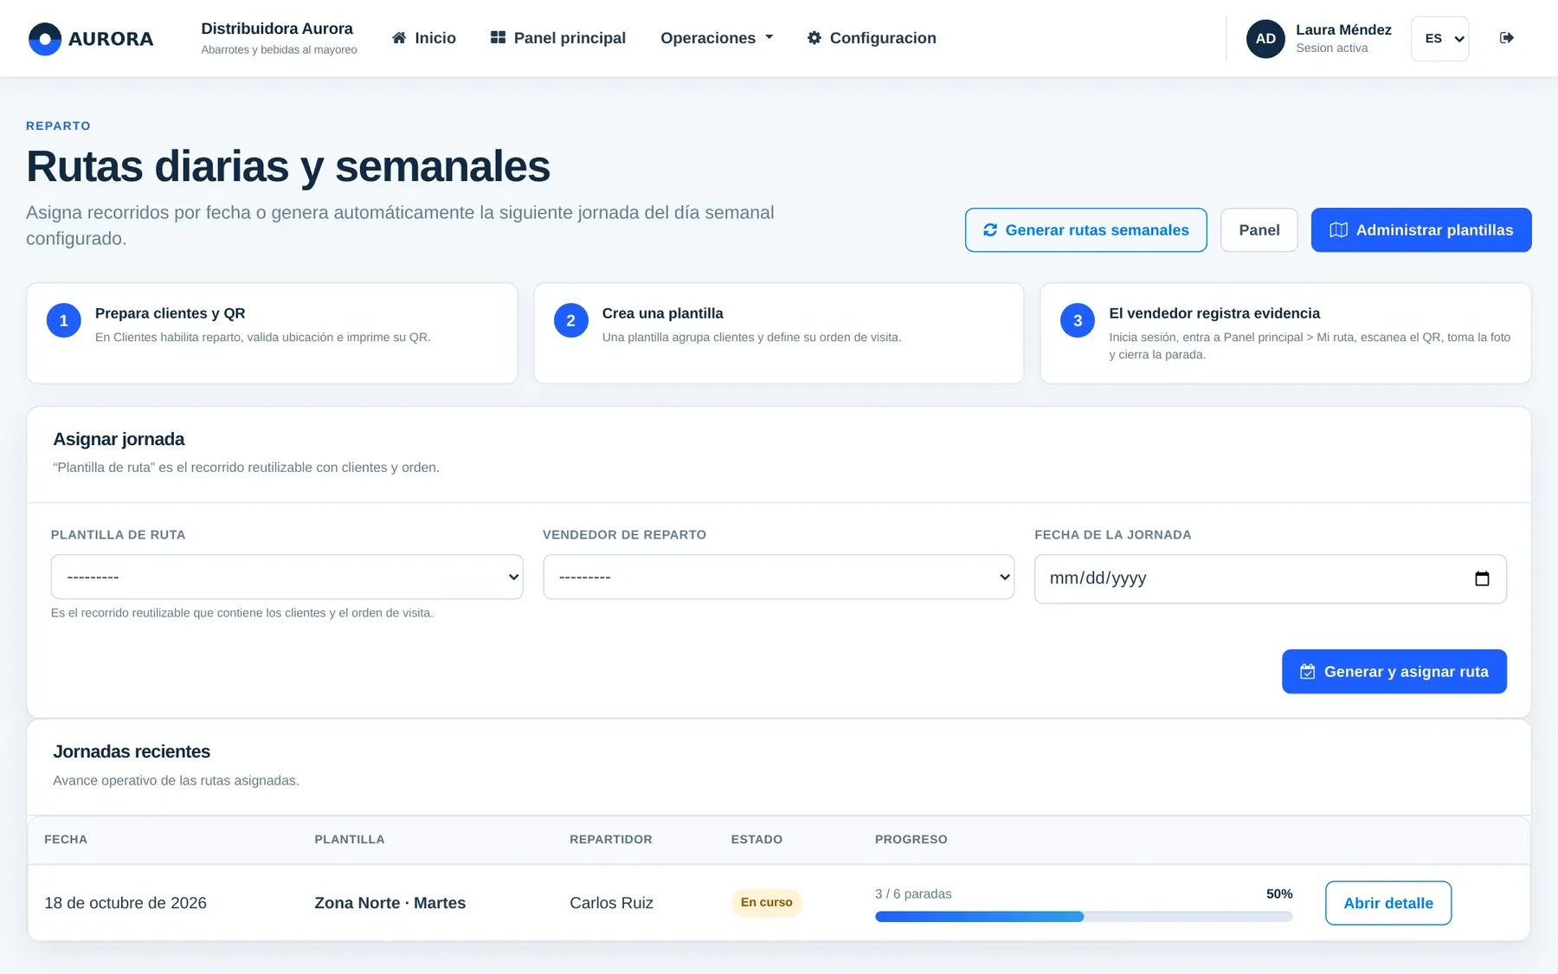Click the 50% progress value
The height and width of the screenshot is (974, 1558).
click(x=1279, y=893)
